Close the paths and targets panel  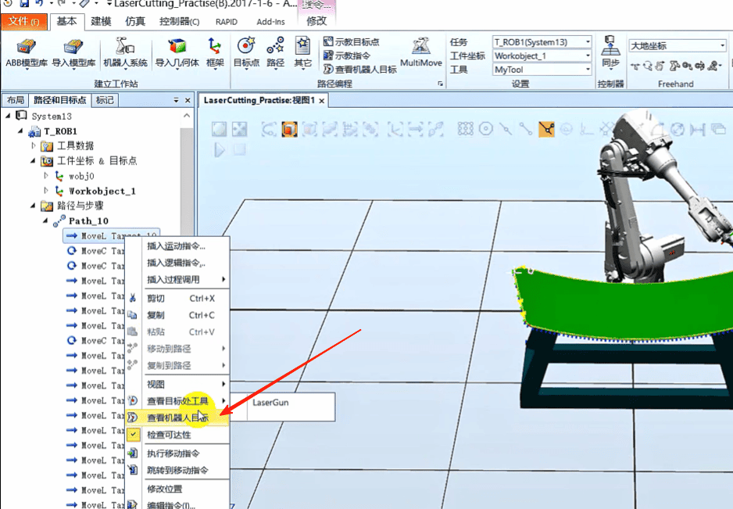pyautogui.click(x=188, y=101)
